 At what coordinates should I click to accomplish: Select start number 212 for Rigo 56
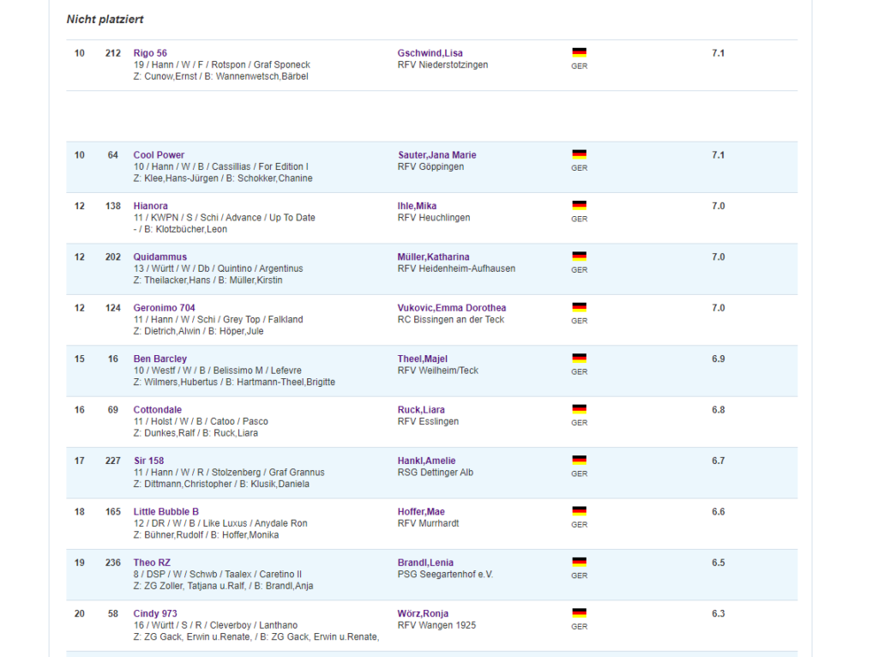click(x=113, y=53)
